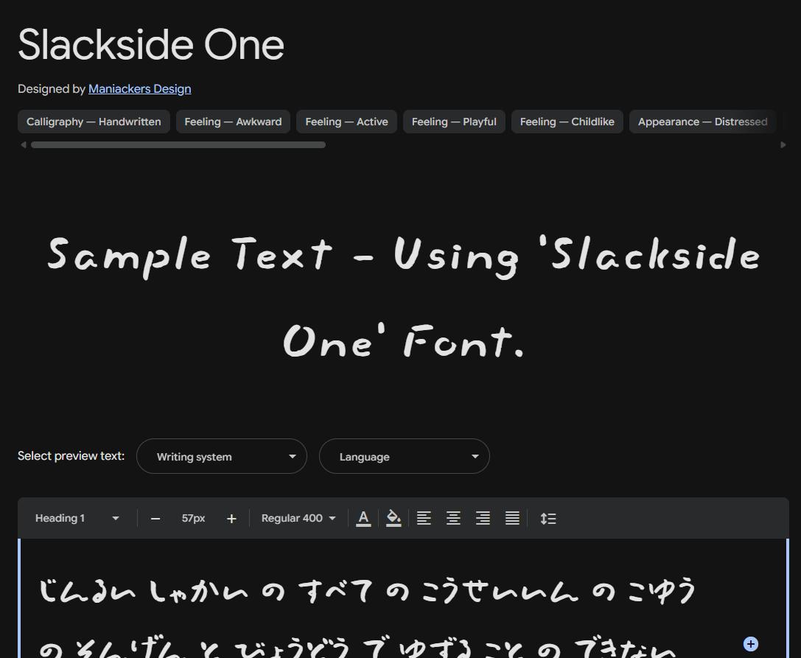
Task: Click the horizontal tag scrollbar thumb
Action: 178,145
